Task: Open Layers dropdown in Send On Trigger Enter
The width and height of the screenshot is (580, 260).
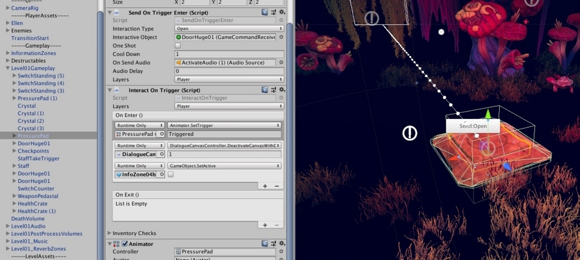Action: [229, 79]
